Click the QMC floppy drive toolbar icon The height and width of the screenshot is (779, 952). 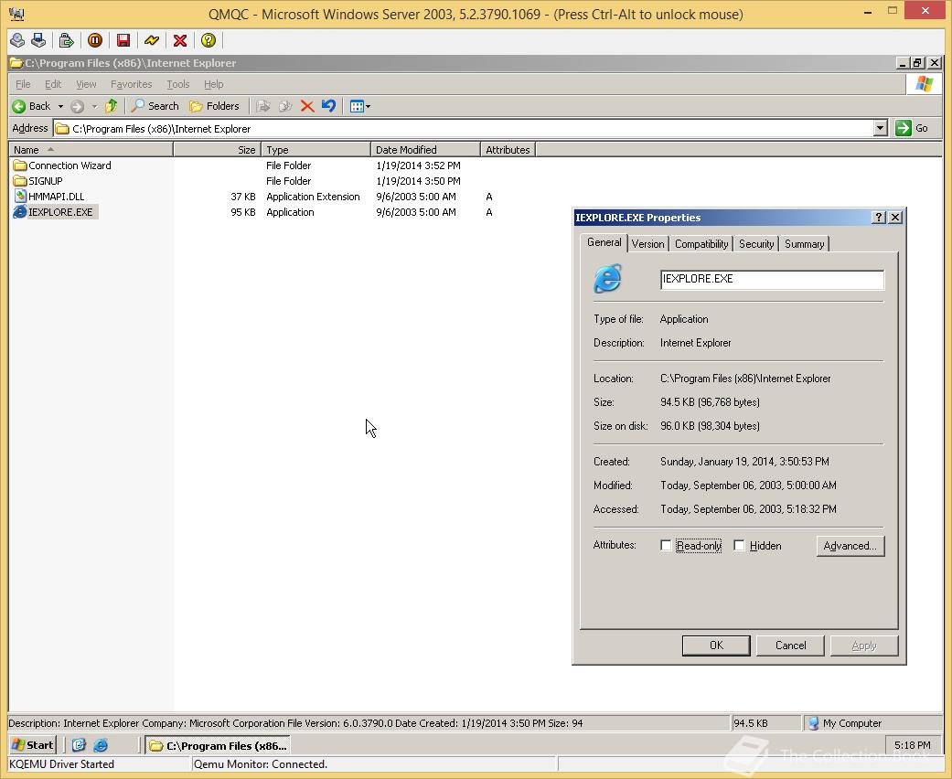pyautogui.click(x=38, y=40)
